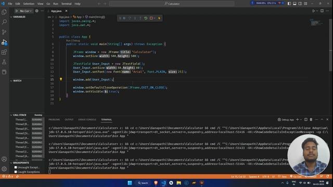Open launch.json via debug gear icon

click(37, 11)
